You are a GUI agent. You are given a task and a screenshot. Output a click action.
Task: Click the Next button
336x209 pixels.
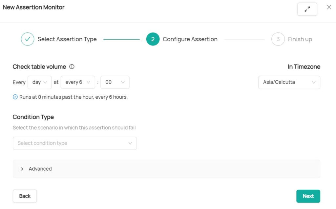click(x=308, y=196)
